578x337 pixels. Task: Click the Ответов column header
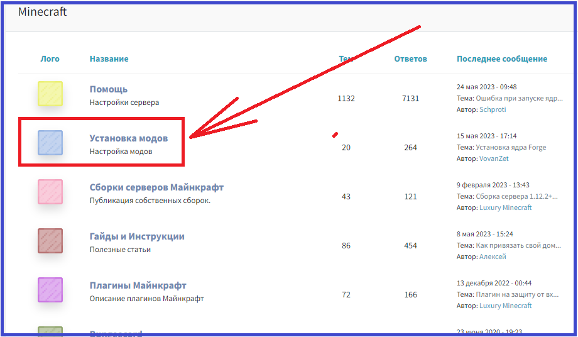click(411, 59)
